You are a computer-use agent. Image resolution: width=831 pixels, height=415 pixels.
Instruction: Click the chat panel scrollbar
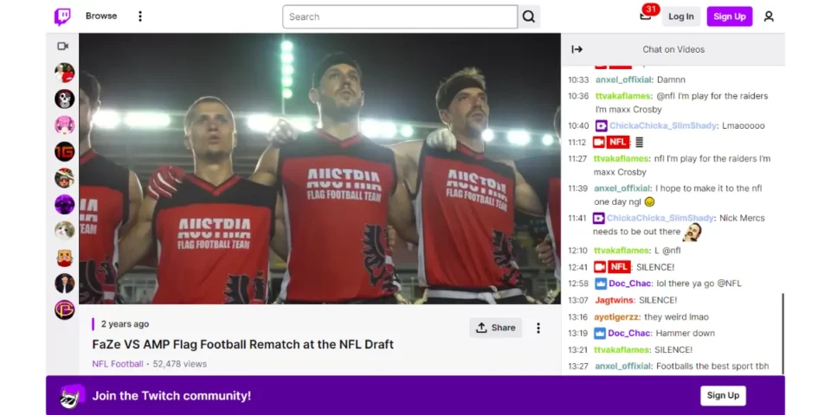(x=783, y=334)
